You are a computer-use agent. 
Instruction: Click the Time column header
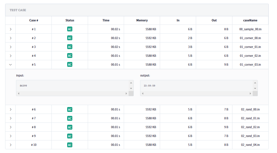pyautogui.click(x=106, y=20)
